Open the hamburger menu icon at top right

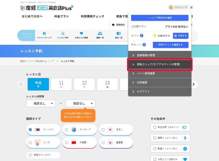click(191, 7)
